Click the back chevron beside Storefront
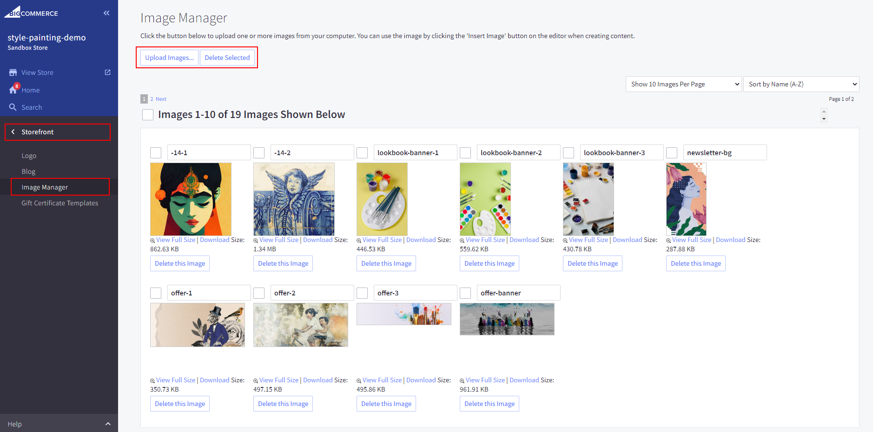Viewport: 873px width, 432px height. pos(13,132)
